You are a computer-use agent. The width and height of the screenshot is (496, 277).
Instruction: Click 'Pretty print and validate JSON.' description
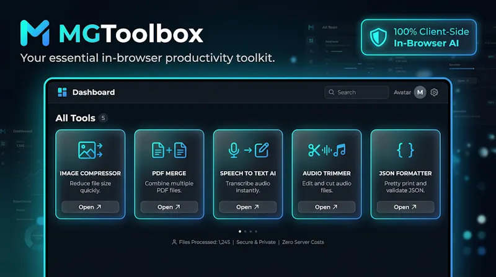click(405, 187)
